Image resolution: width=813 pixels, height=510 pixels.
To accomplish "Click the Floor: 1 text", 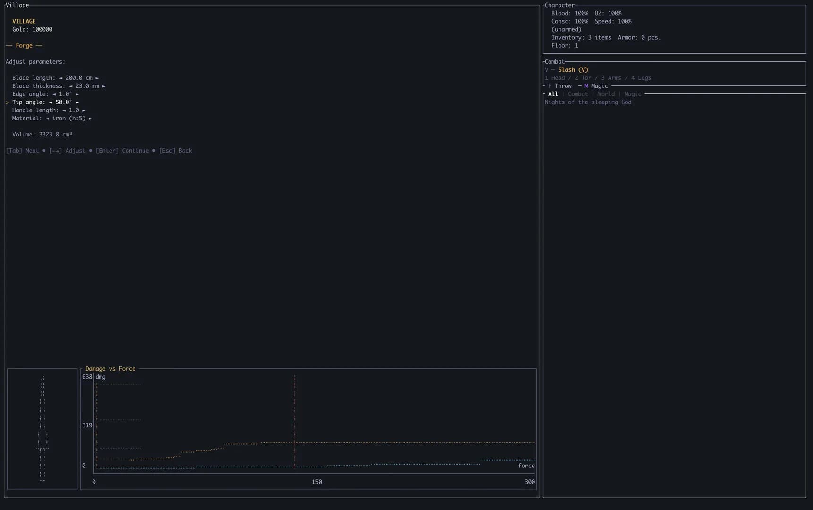I will pyautogui.click(x=565, y=45).
